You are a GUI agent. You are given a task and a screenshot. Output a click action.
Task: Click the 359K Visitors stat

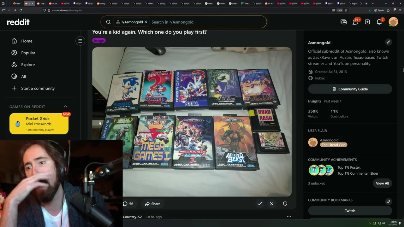tap(313, 113)
